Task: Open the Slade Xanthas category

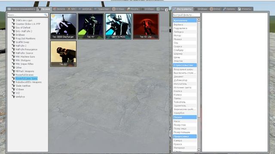Action: click(23, 86)
